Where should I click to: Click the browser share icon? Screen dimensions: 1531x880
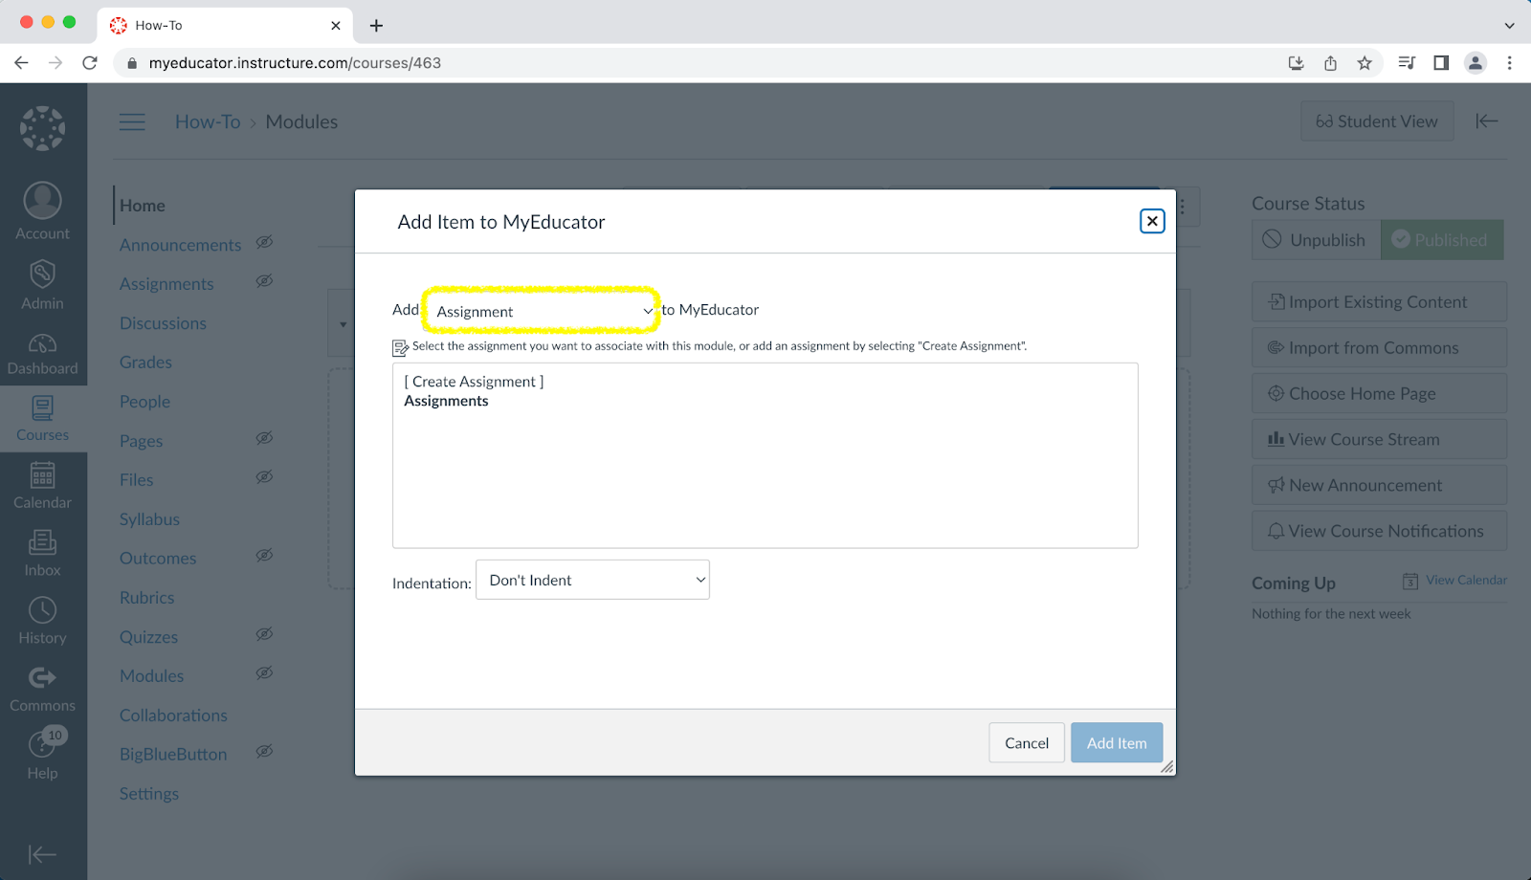(x=1330, y=63)
